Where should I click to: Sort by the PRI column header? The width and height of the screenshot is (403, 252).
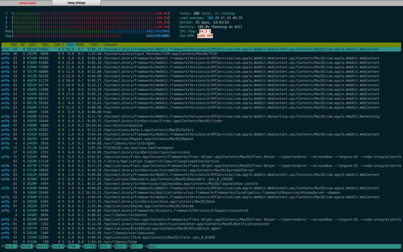[14, 45]
